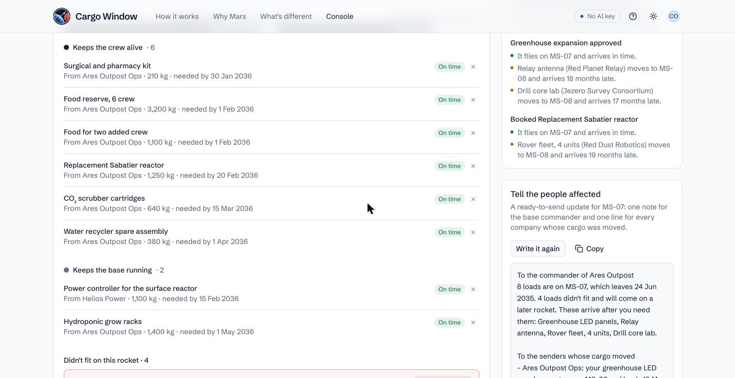Click the Cargo Window brand name
The height and width of the screenshot is (378, 735).
[x=106, y=16]
